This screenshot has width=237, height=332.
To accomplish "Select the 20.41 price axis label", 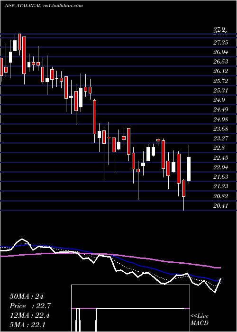I will [x=220, y=206].
